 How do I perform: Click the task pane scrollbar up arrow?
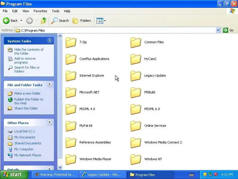tap(60, 36)
